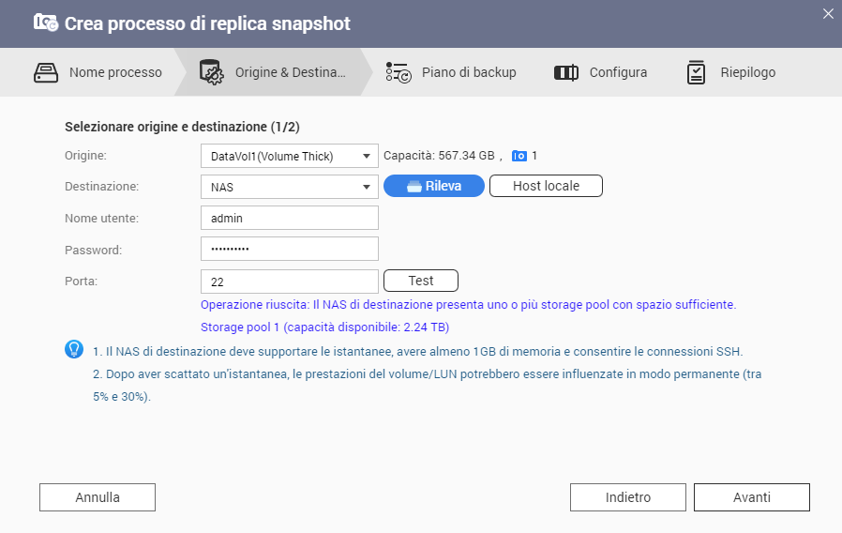
Task: Select the Origine & Destina... step
Action: 273,72
